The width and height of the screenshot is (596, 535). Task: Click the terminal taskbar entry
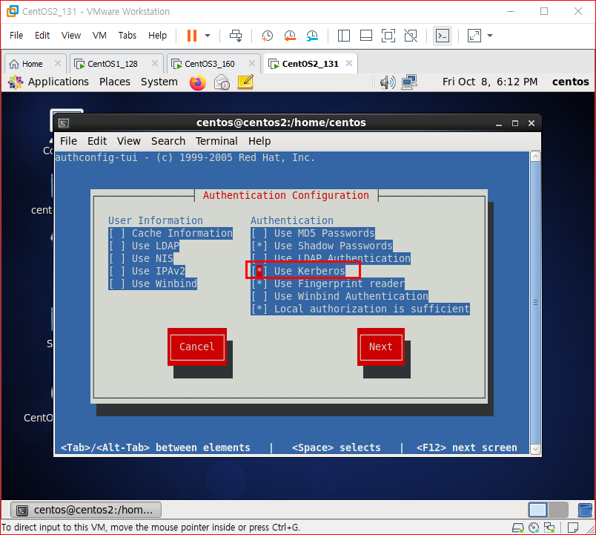click(x=86, y=510)
